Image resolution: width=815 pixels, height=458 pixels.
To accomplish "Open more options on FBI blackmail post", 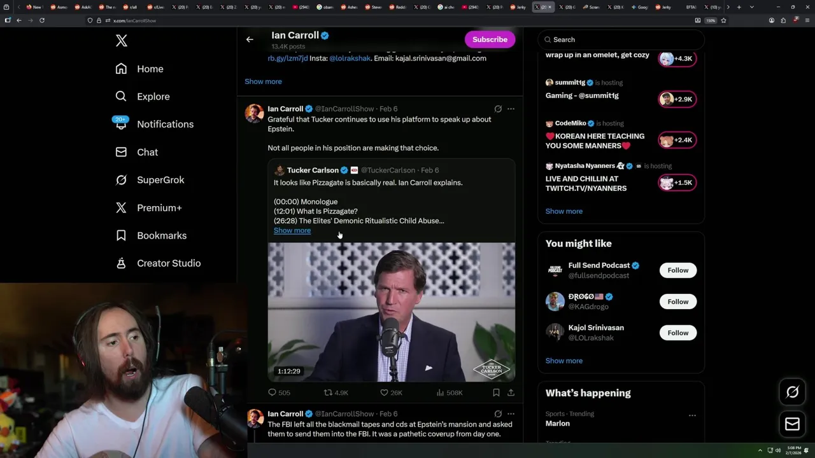I will (x=511, y=413).
